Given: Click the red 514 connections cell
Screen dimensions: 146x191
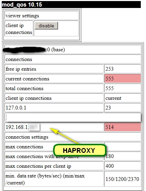Looking at the screenshot, I should click(123, 127).
